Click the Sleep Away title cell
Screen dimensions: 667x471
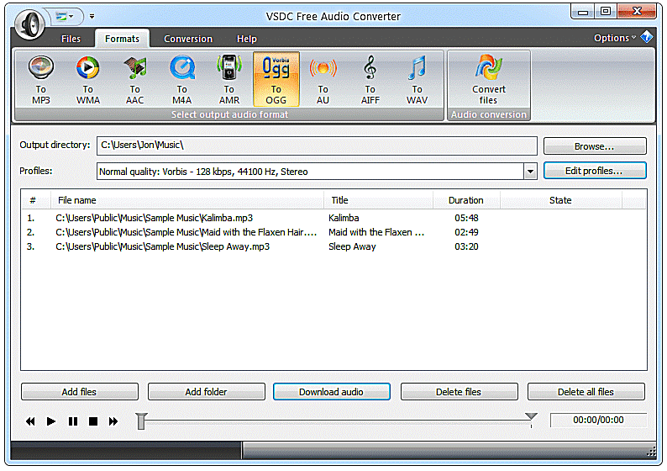tap(352, 246)
